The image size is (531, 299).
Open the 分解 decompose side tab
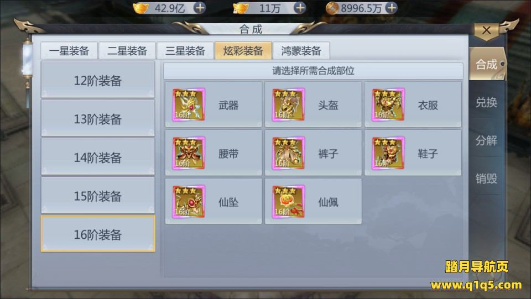(486, 140)
